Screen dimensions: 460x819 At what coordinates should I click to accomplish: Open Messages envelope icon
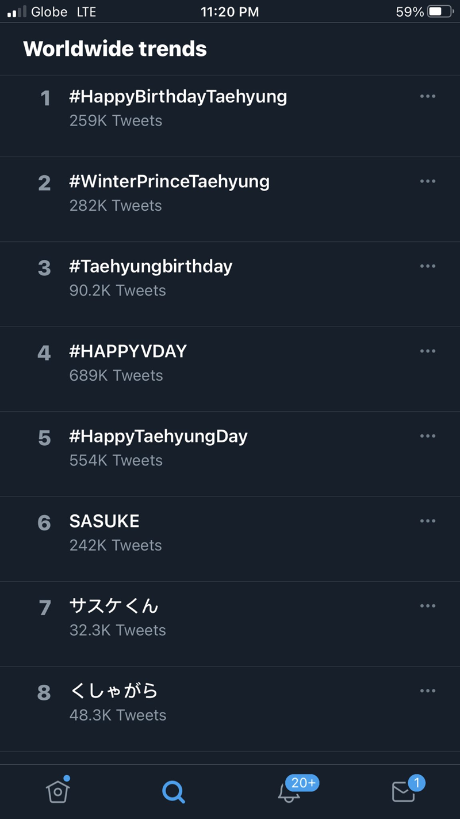(x=404, y=792)
